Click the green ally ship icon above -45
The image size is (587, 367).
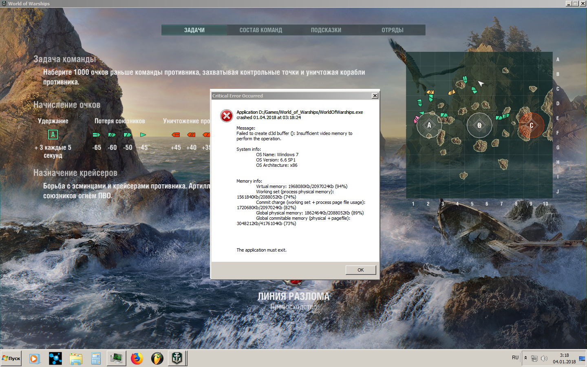click(x=143, y=135)
